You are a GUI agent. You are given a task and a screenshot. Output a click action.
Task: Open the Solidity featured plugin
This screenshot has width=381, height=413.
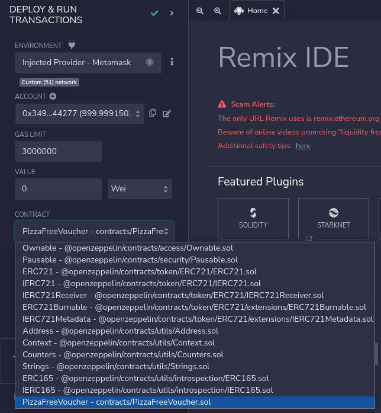(x=253, y=219)
